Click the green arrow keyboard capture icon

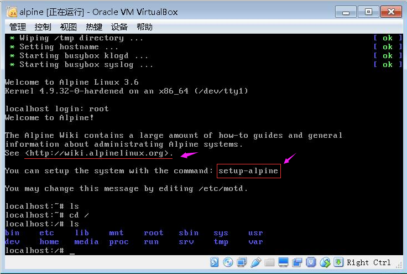[x=338, y=262]
